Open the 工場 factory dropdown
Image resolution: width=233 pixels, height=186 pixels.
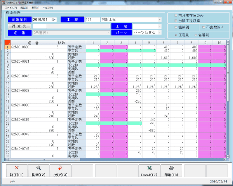(x=160, y=26)
